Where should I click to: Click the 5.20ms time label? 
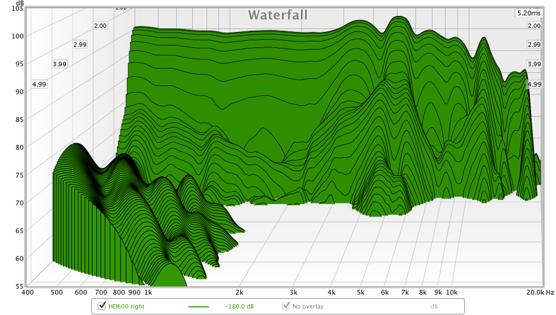(529, 13)
